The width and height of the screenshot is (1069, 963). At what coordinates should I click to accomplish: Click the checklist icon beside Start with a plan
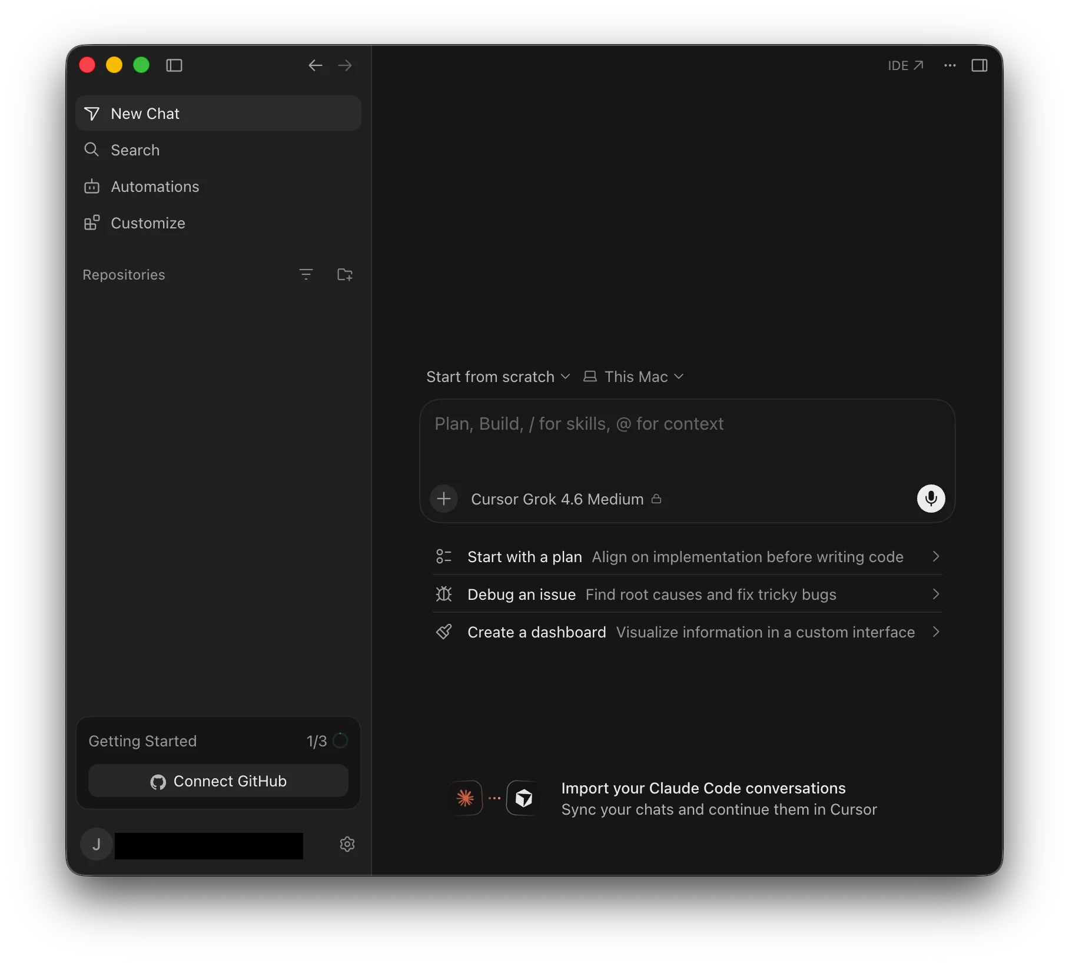[x=444, y=557]
